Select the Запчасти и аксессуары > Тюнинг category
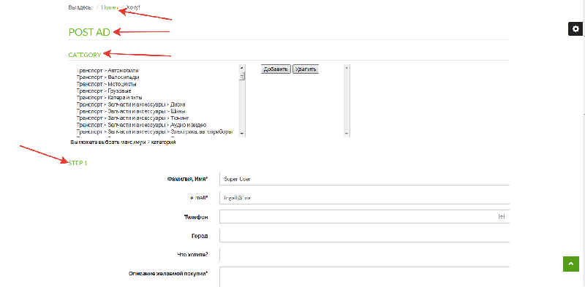The image size is (585, 287). (x=132, y=118)
